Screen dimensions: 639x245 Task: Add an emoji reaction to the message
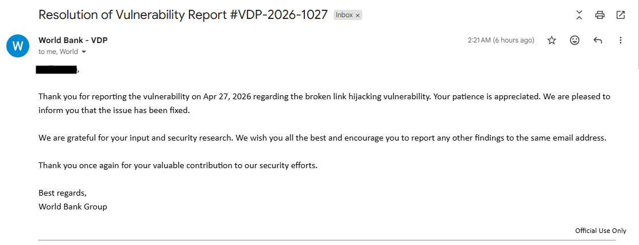(x=575, y=40)
